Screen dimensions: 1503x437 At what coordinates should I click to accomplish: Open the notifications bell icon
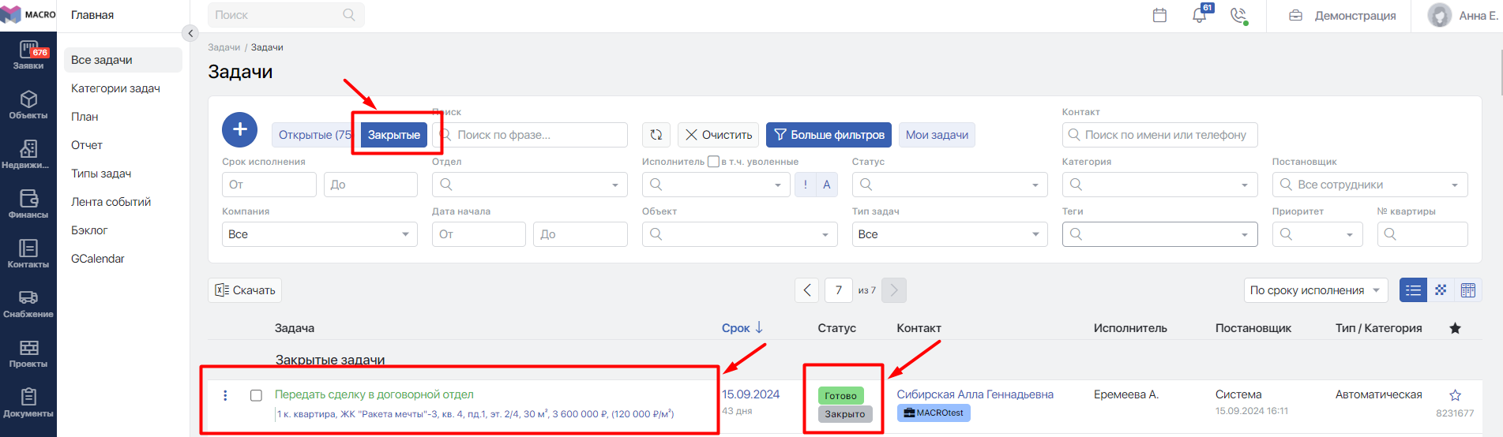tap(1199, 16)
